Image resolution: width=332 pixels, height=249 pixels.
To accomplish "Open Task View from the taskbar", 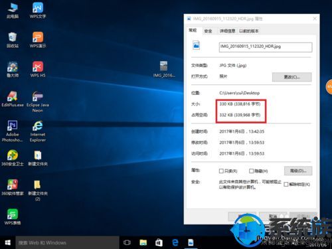I will point(127,242).
